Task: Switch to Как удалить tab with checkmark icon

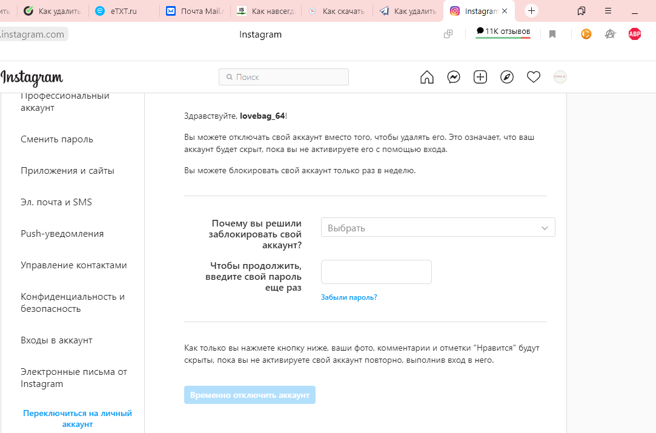Action: tap(53, 12)
